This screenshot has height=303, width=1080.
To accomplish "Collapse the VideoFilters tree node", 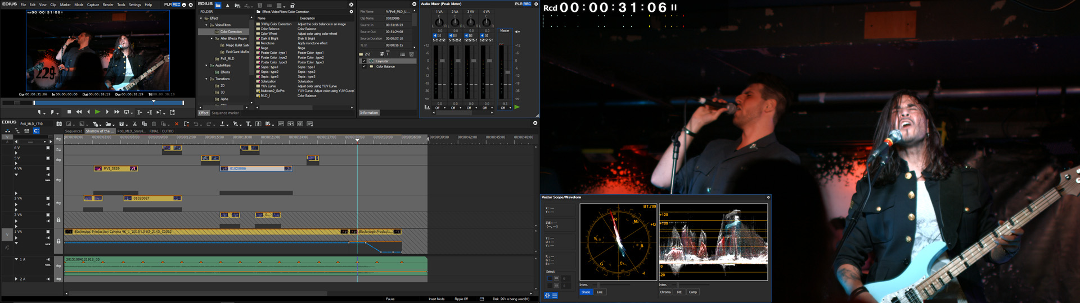I will pos(206,25).
